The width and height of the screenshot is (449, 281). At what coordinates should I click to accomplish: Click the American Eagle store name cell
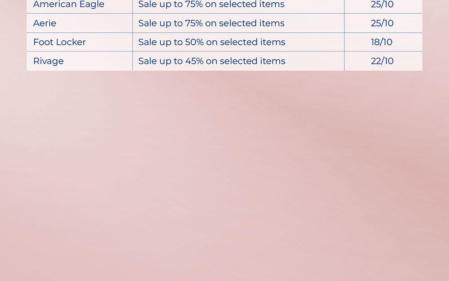pos(69,4)
